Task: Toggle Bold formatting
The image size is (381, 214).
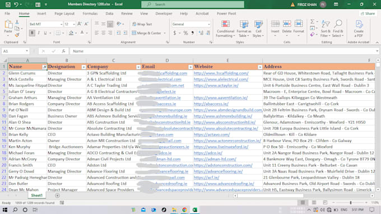Action: tap(32, 33)
